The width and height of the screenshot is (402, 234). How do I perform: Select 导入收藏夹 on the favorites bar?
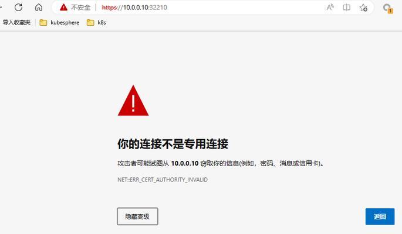pos(16,22)
